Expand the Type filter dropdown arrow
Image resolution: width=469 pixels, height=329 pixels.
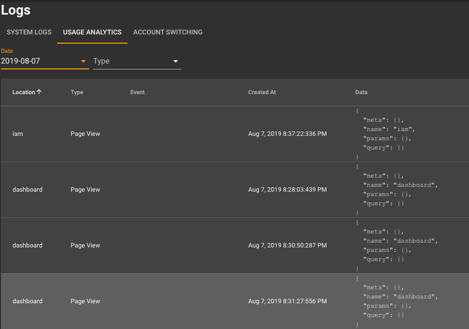click(176, 61)
